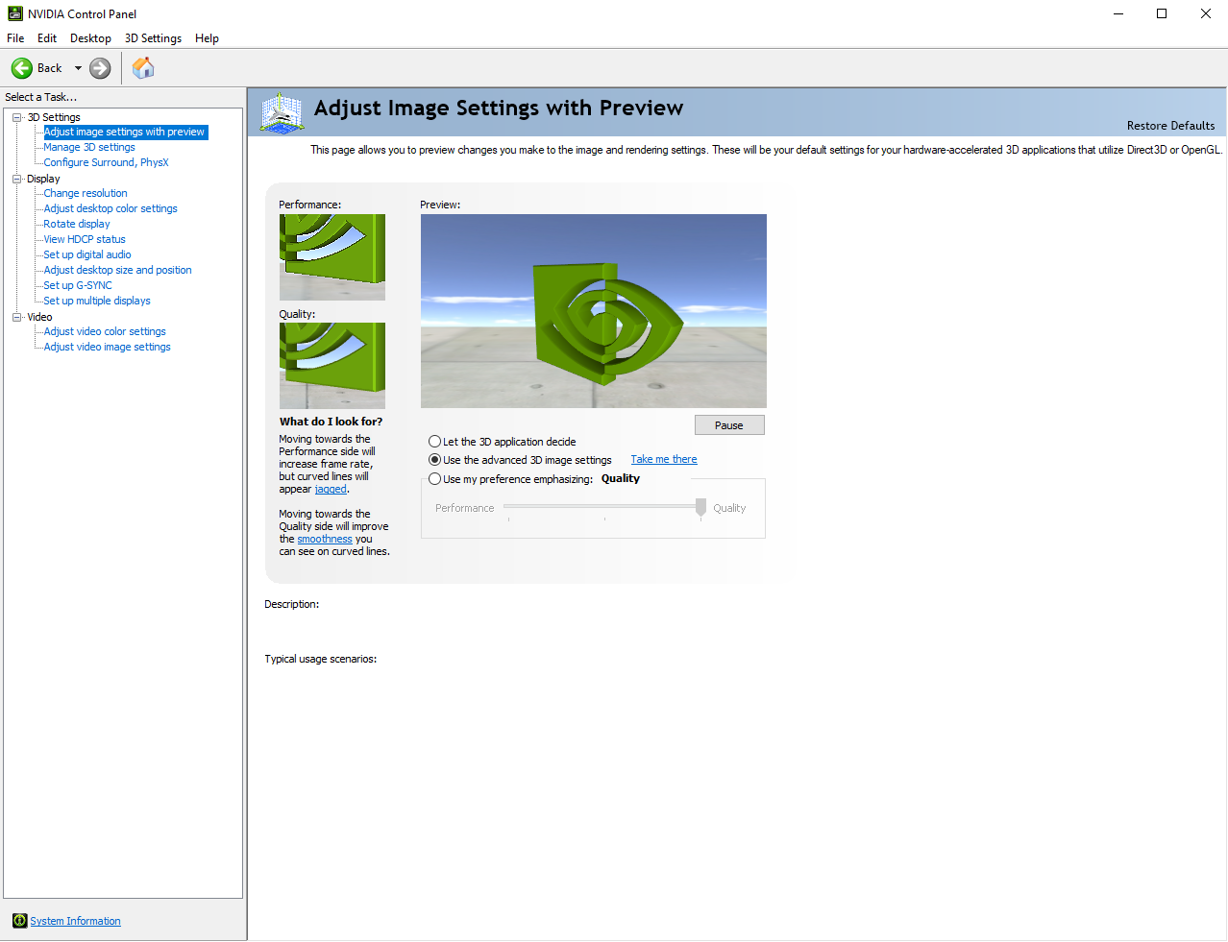
Task: Click the green Back arrow icon
Action: click(22, 68)
